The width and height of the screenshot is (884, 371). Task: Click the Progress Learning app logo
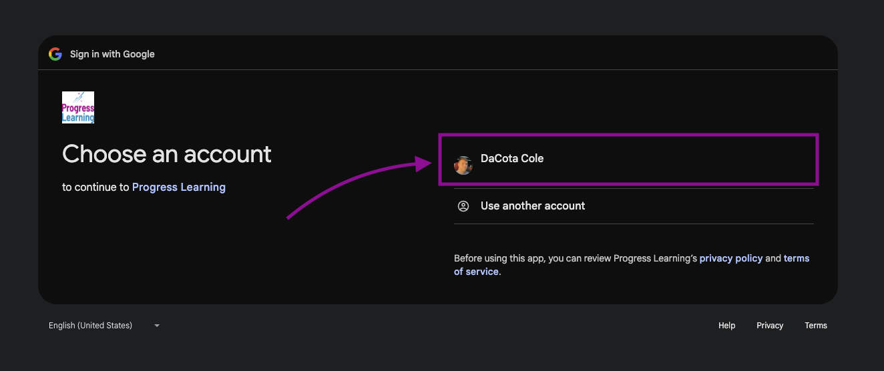point(78,107)
